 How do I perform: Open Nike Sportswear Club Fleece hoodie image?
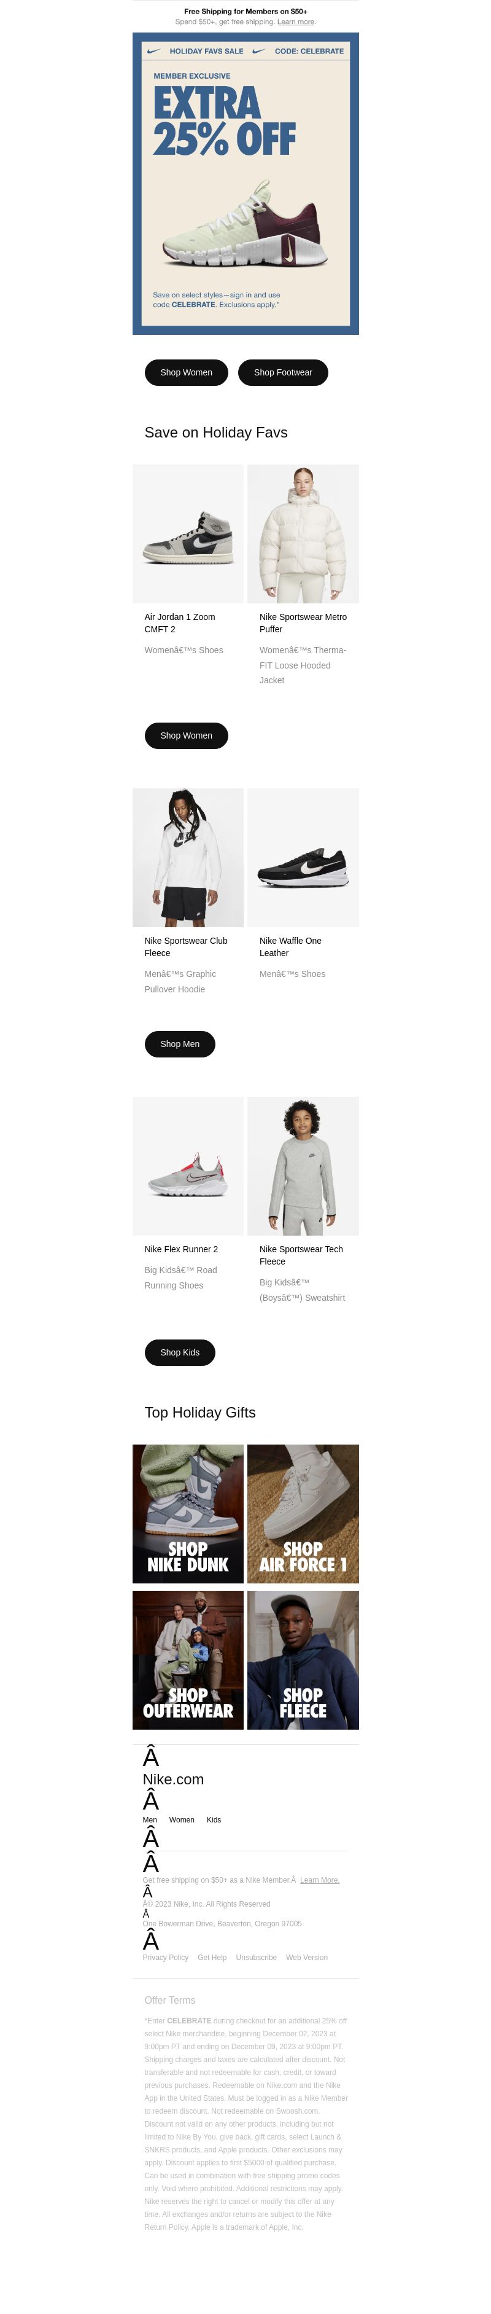point(188,858)
